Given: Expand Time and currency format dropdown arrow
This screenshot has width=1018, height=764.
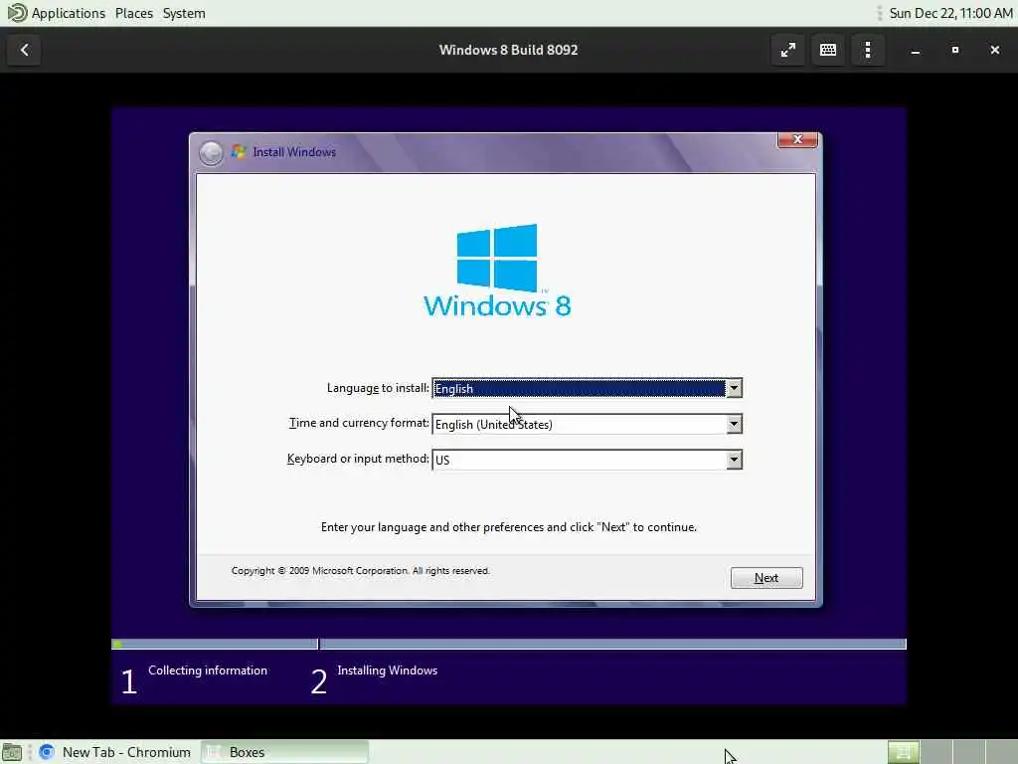Looking at the screenshot, I should click(734, 424).
